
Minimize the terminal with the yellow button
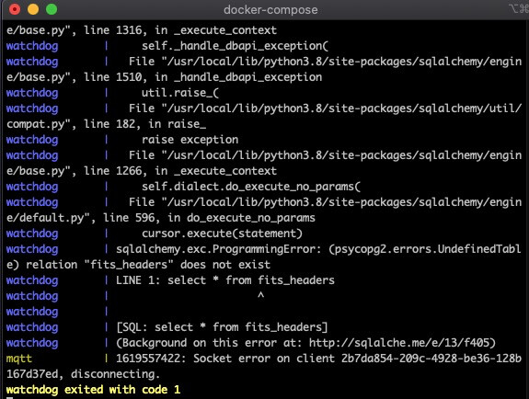tap(33, 9)
